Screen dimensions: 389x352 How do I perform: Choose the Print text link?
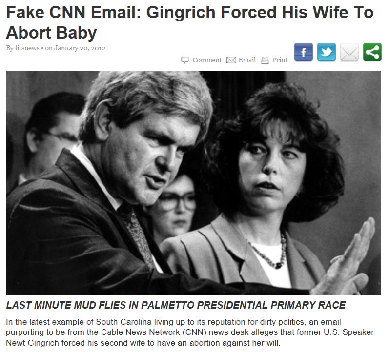coord(280,60)
